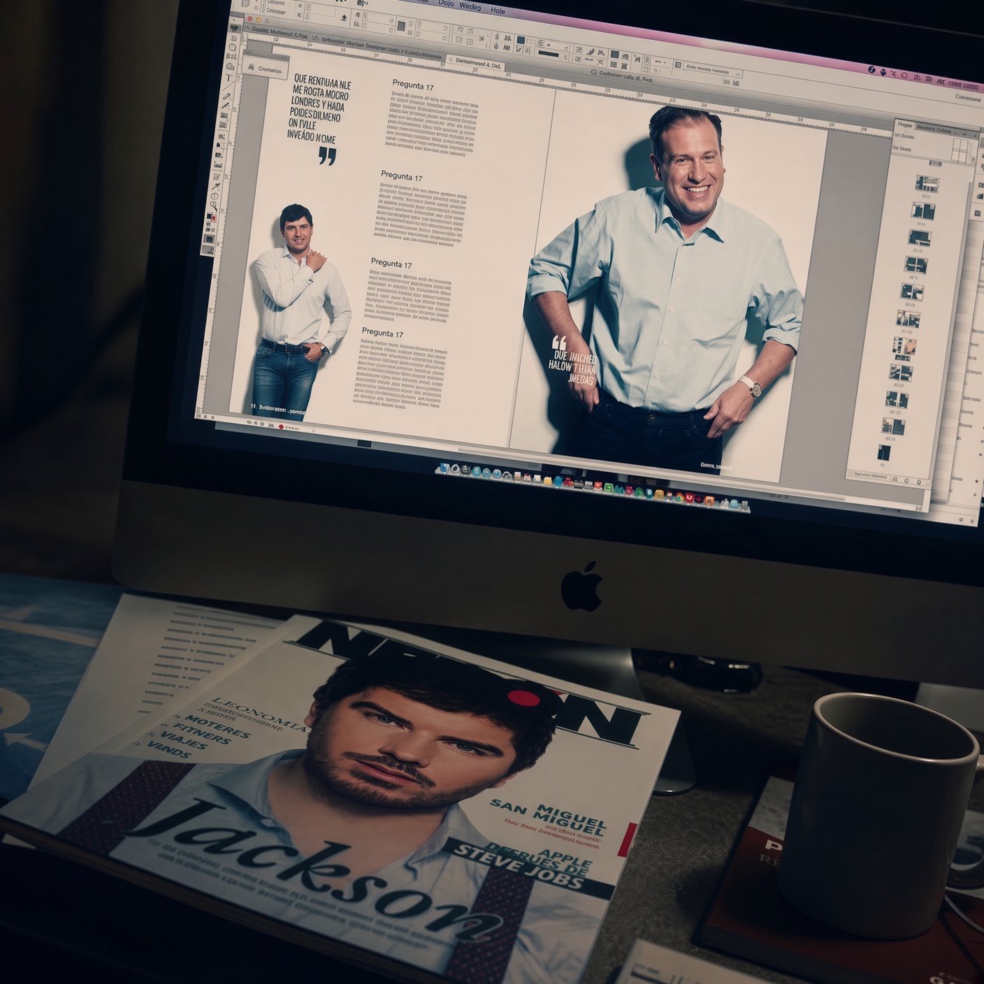Select the Type tool in the toolbox

coord(229,78)
